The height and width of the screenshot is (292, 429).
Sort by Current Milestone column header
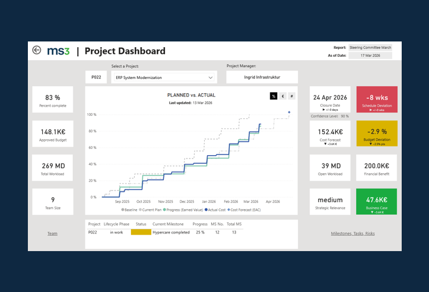tap(168, 224)
